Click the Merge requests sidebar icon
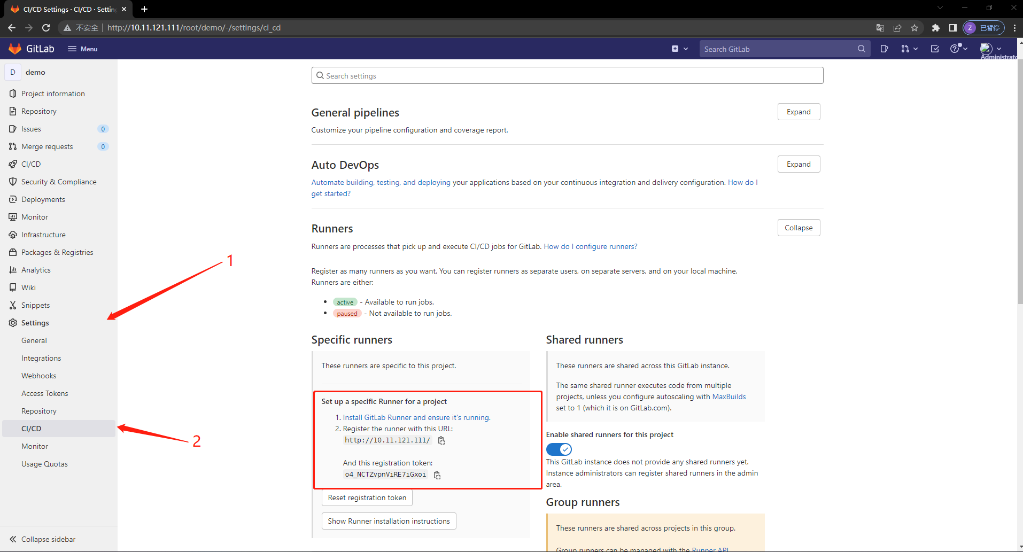Screen dimensions: 1023x552 click(x=13, y=146)
